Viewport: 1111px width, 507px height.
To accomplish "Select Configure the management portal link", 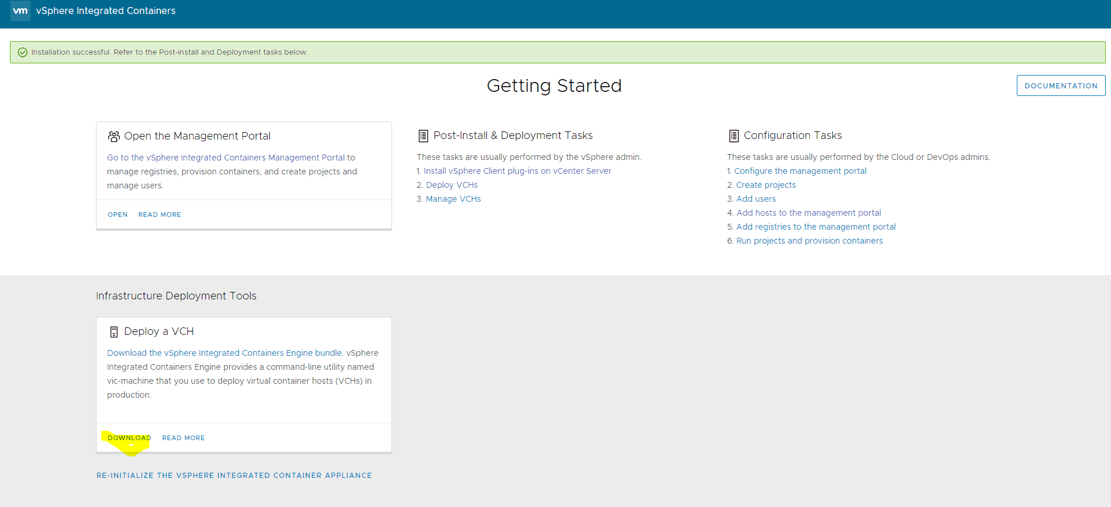I will pyautogui.click(x=800, y=171).
